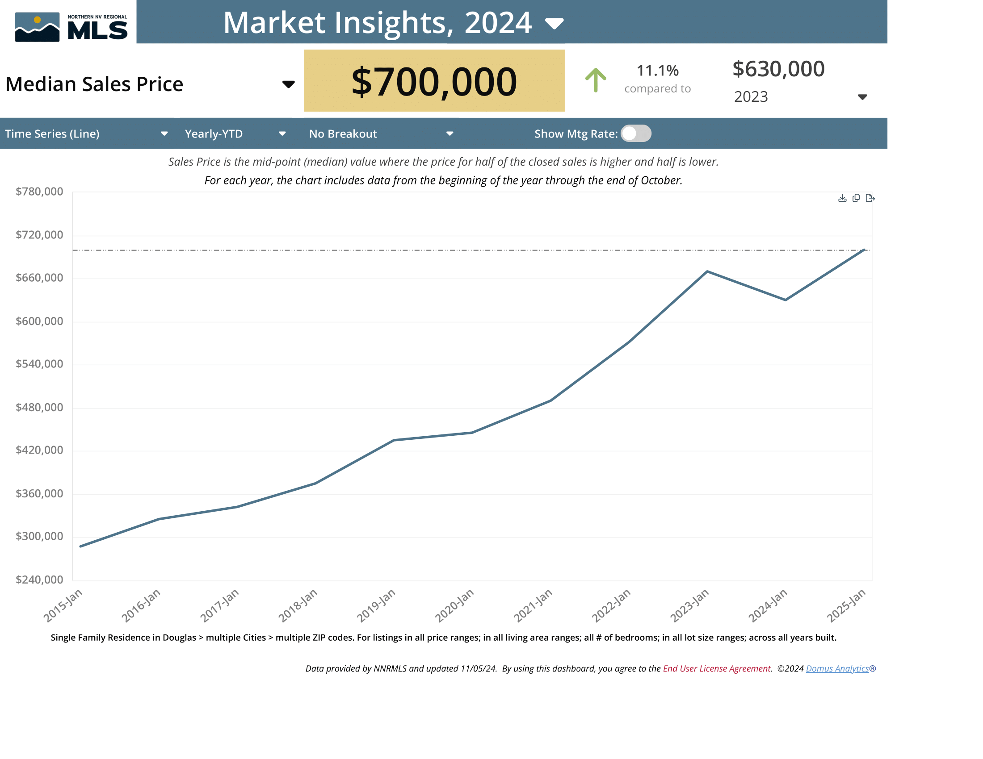Viewport: 983px width, 759px height.
Task: Click the 2025-Jan x-axis label
Action: [x=846, y=605]
